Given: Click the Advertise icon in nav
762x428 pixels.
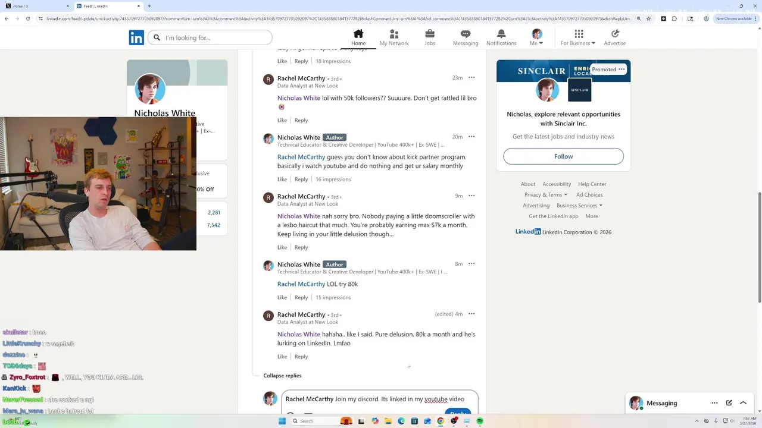Looking at the screenshot, I should pyautogui.click(x=615, y=34).
